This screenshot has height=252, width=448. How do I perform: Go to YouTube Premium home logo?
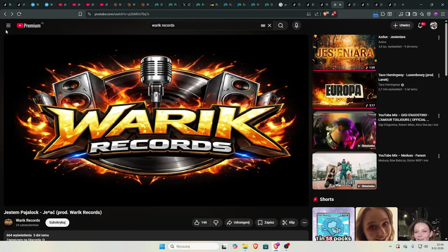click(29, 25)
